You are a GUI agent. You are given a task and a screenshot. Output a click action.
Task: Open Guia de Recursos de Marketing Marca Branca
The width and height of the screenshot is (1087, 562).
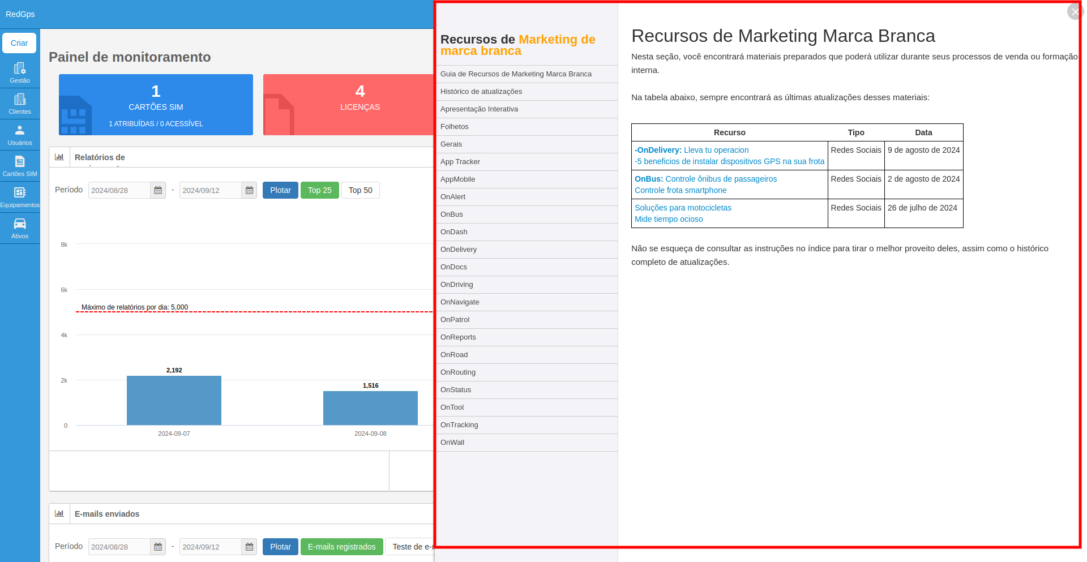(x=527, y=74)
